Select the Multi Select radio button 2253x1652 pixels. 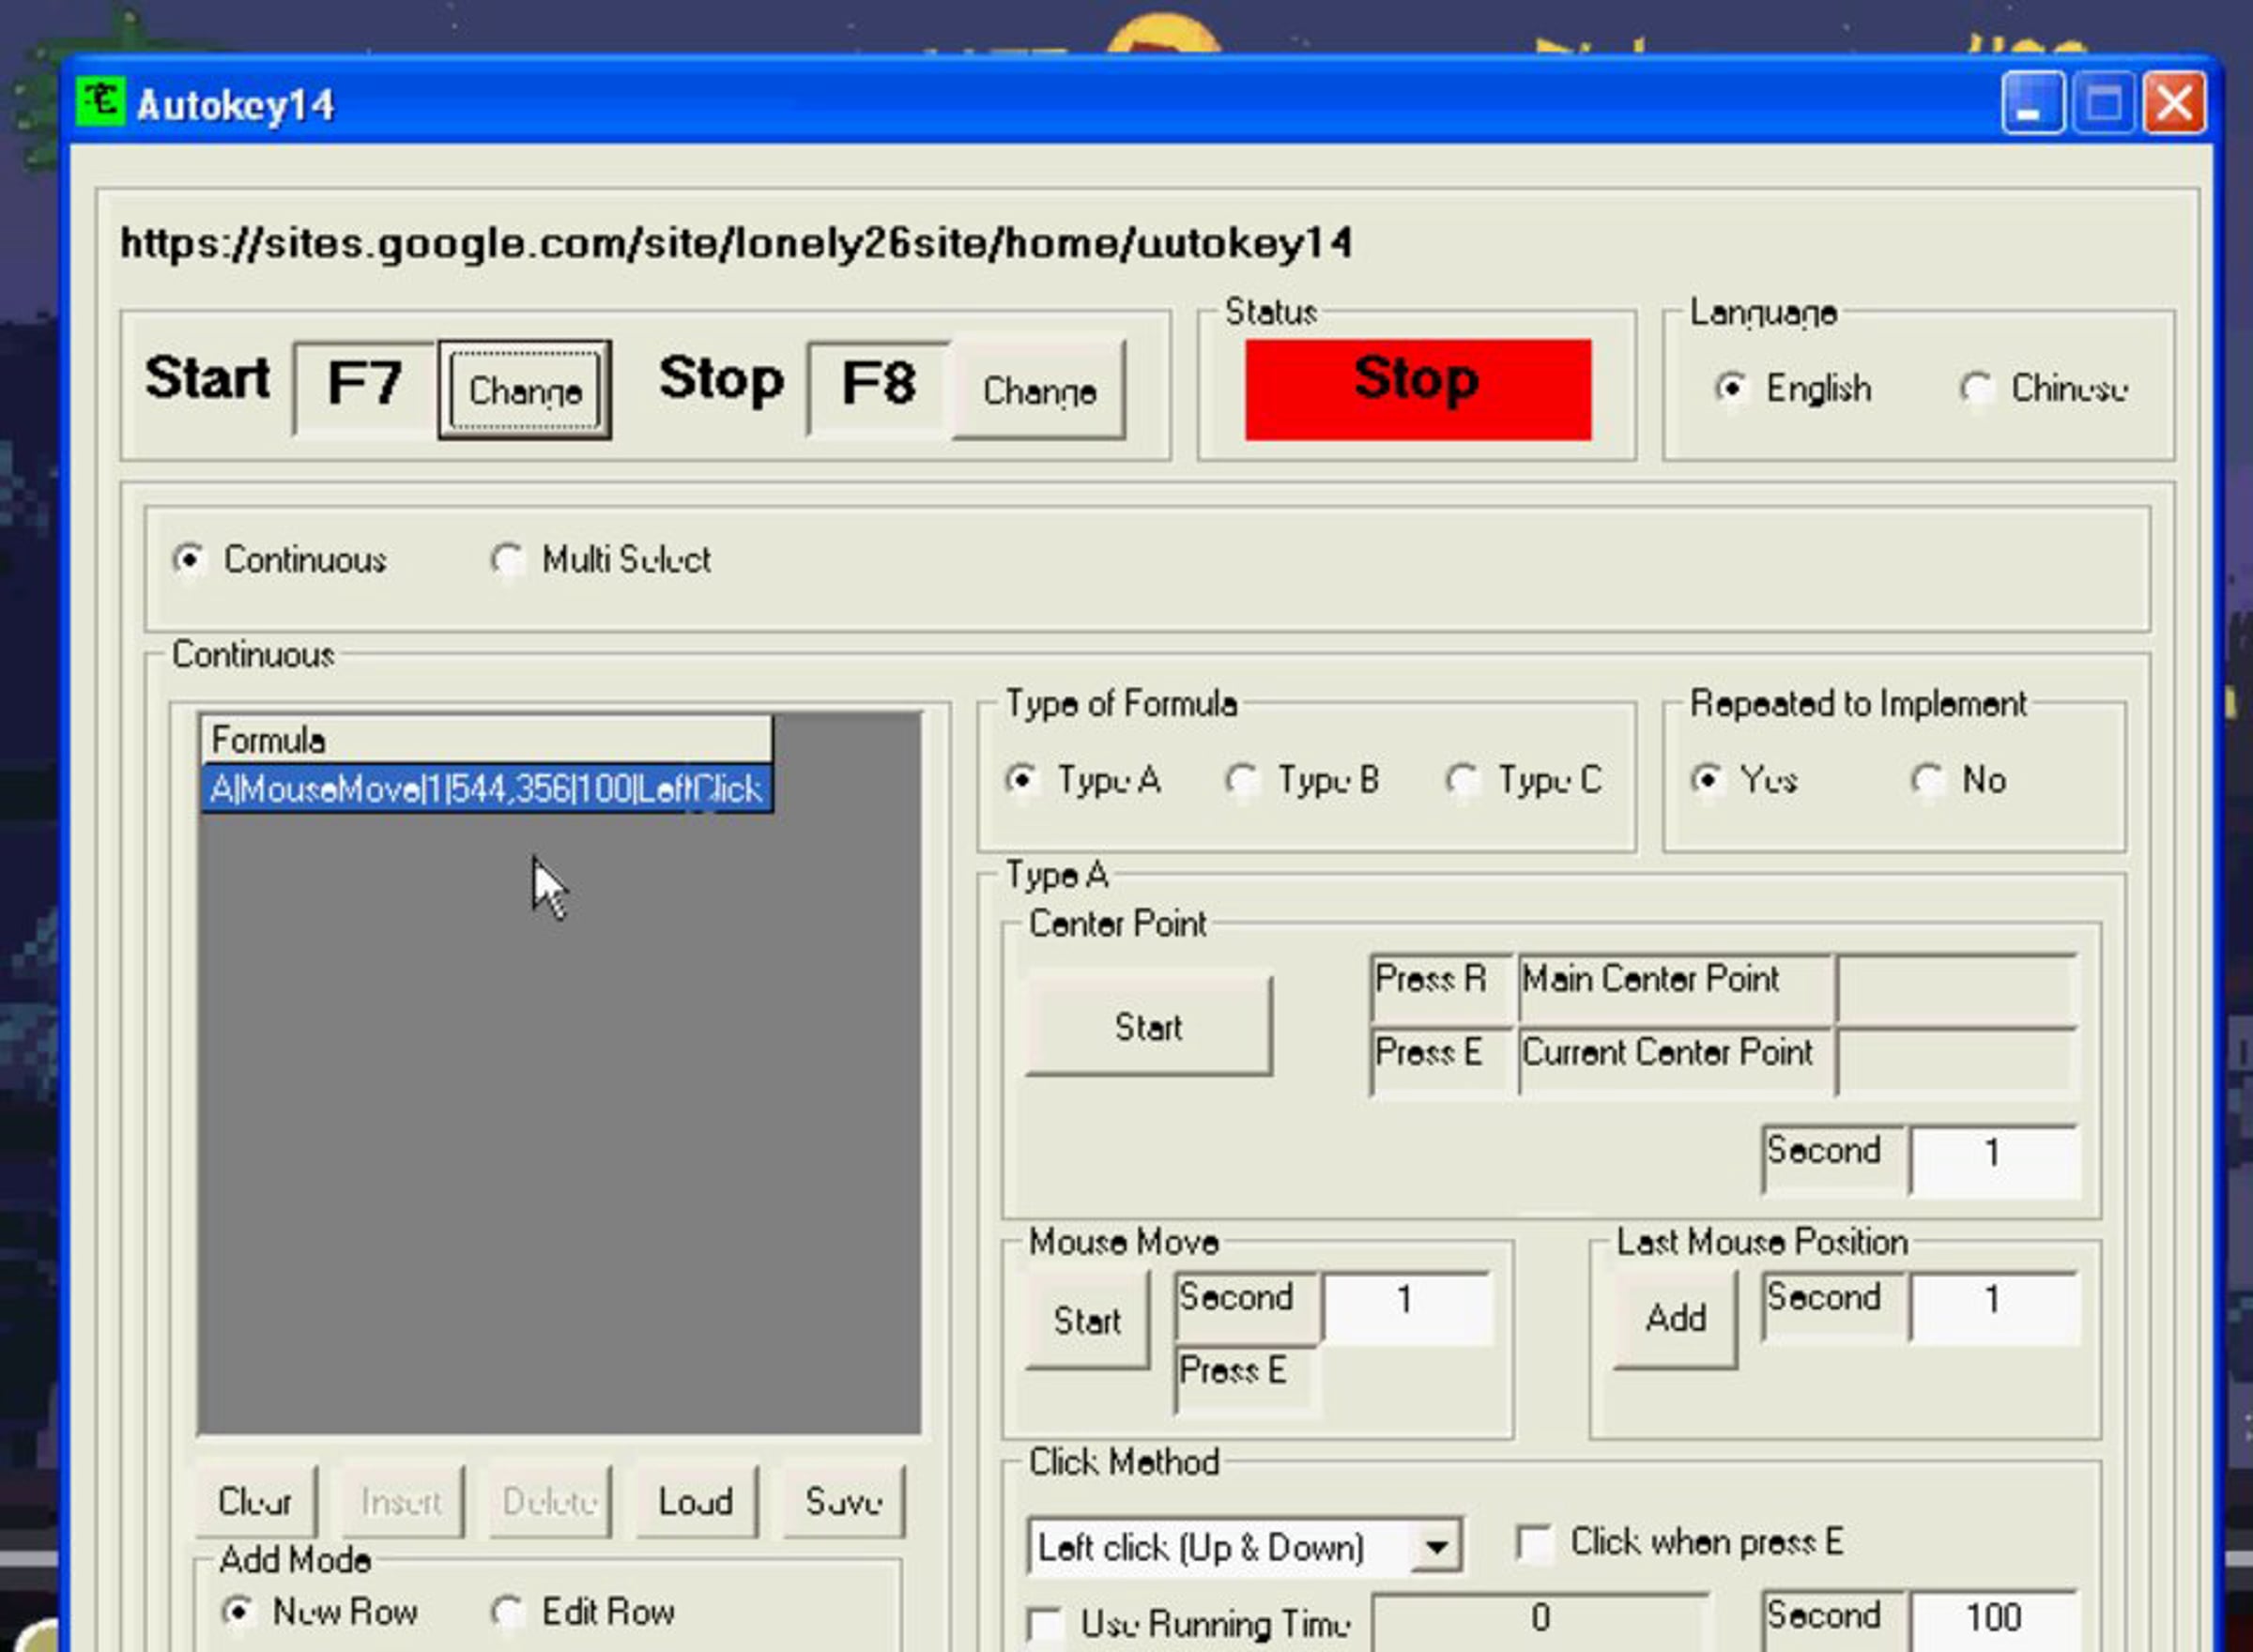point(507,560)
